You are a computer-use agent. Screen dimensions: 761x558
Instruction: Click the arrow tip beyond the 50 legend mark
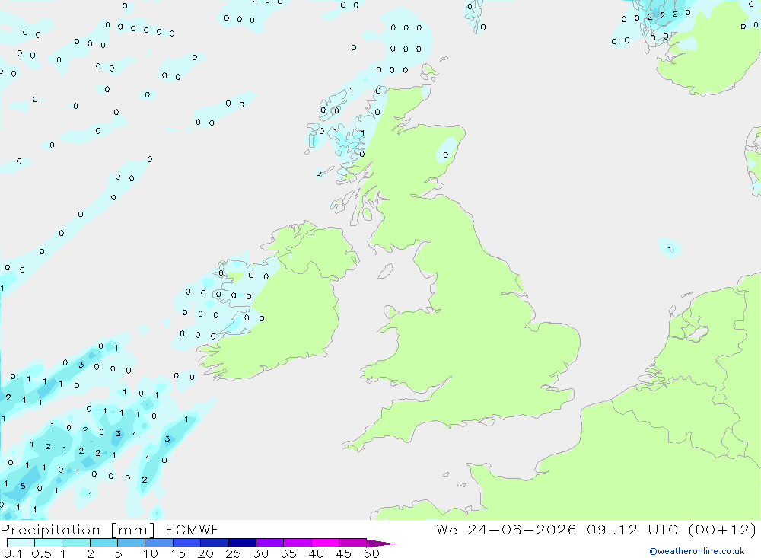(x=380, y=544)
